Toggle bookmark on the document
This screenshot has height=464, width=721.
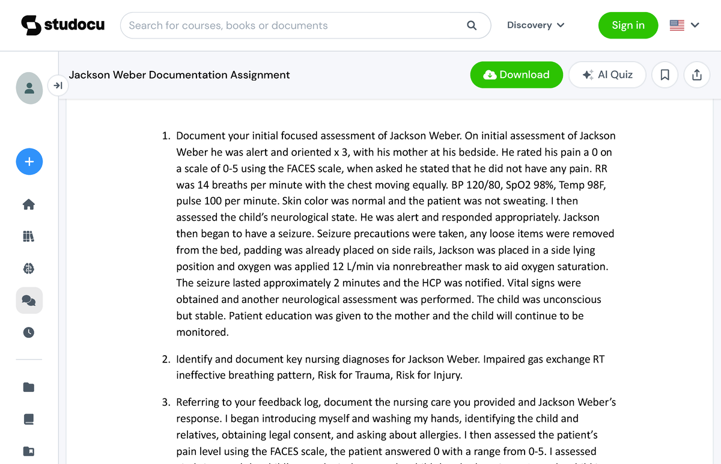tap(665, 75)
